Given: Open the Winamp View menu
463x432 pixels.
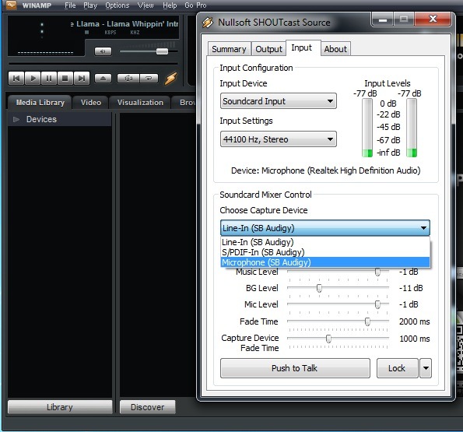Looking at the screenshot, I should (x=146, y=5).
